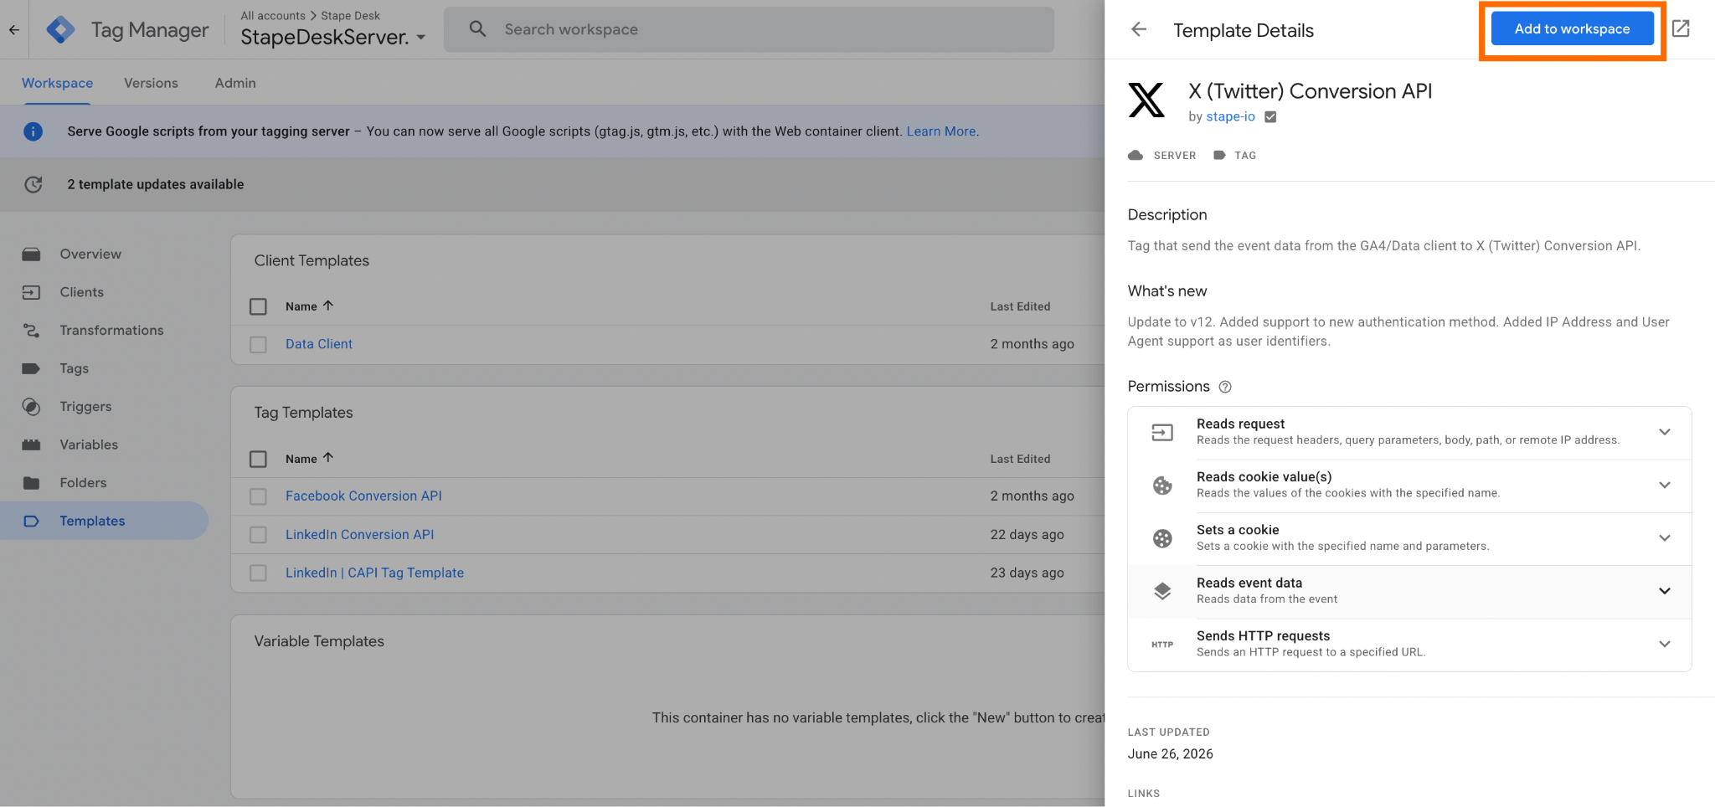
Task: Expand the Sends HTTP requests chevron
Action: [x=1665, y=645]
